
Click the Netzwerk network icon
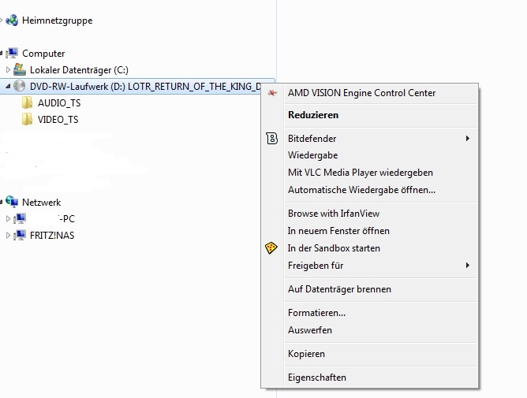point(12,202)
